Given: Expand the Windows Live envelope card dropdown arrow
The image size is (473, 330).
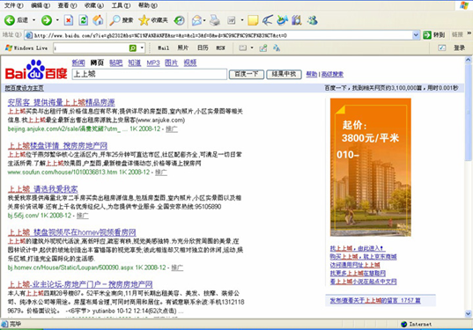Looking at the screenshot, I should pos(252,48).
